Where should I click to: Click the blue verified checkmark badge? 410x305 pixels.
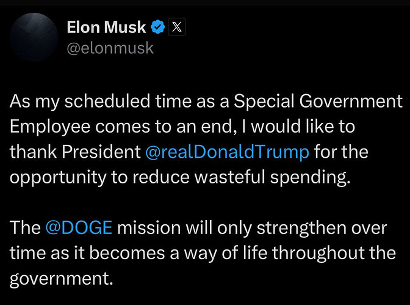coord(157,27)
